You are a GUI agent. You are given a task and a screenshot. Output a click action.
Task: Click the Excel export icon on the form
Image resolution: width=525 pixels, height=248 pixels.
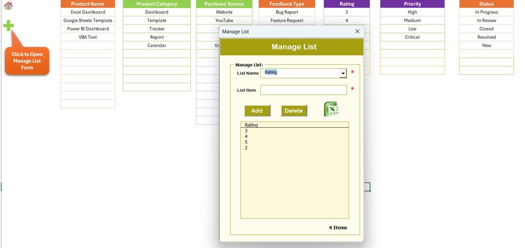coord(331,108)
